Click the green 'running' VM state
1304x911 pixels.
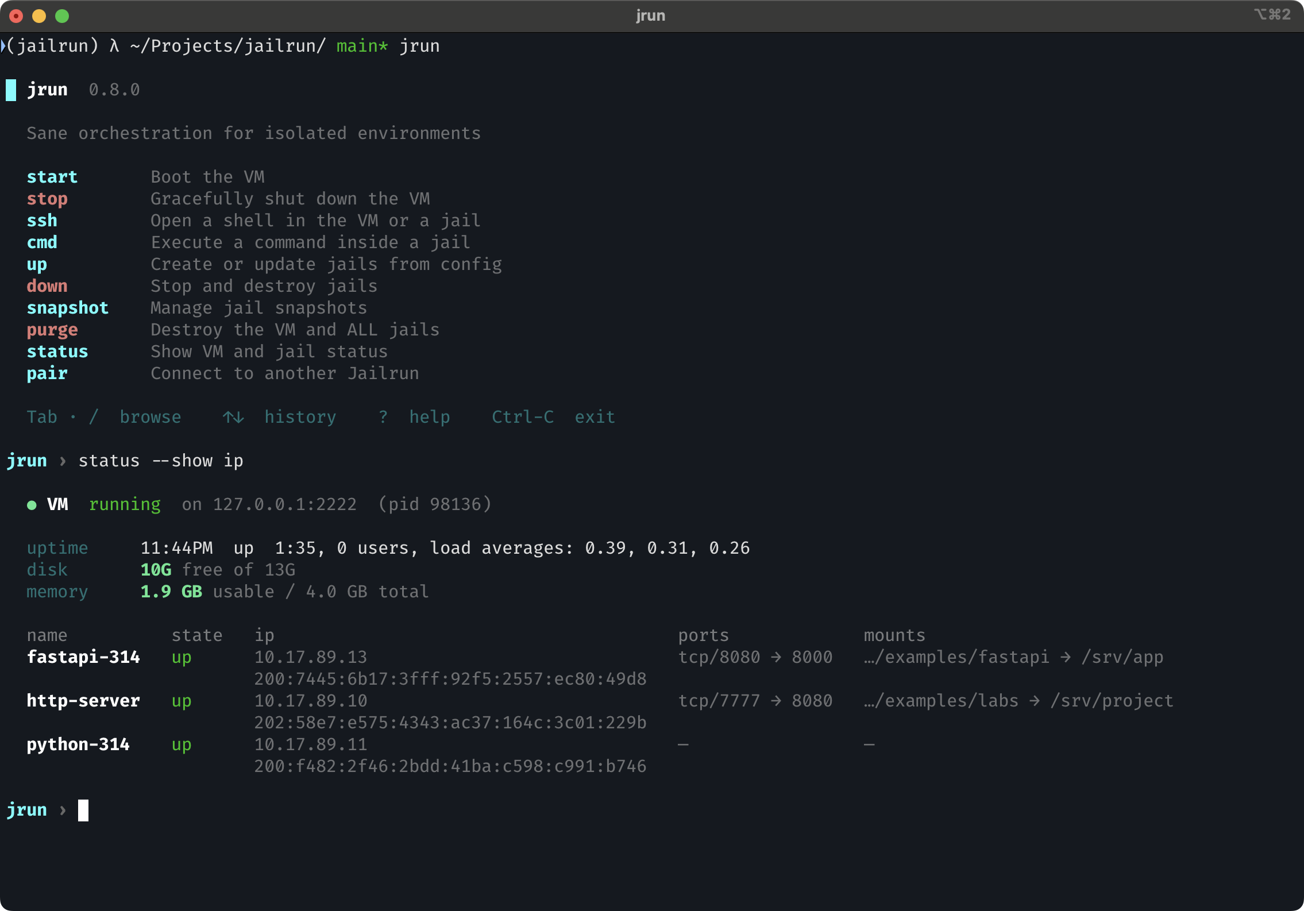click(125, 504)
